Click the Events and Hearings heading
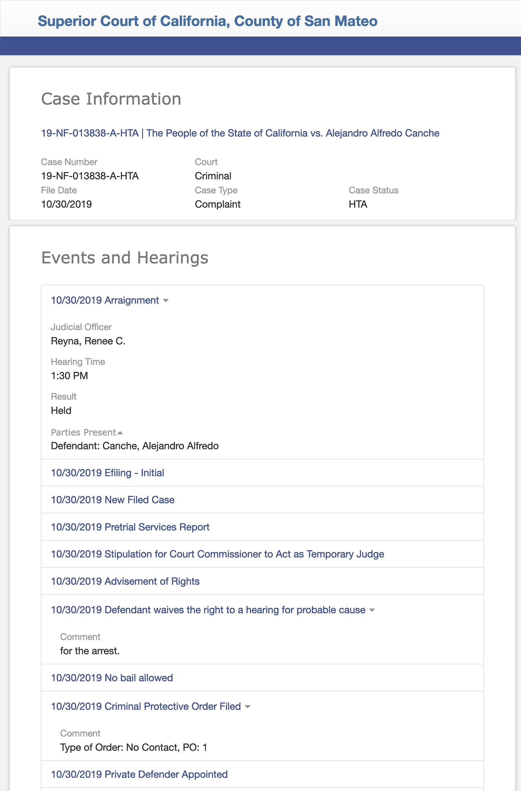Viewport: 521px width, 791px height. click(125, 258)
